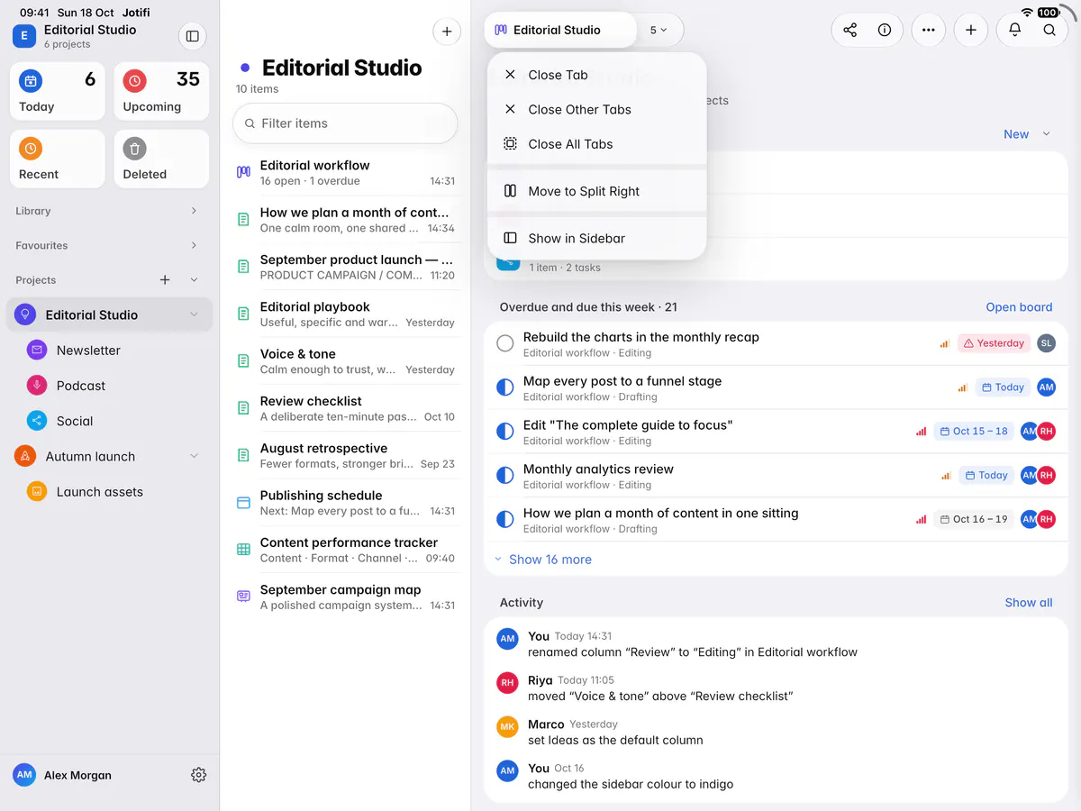The image size is (1081, 811).
Task: Click Show all activity link
Action: click(x=1029, y=603)
